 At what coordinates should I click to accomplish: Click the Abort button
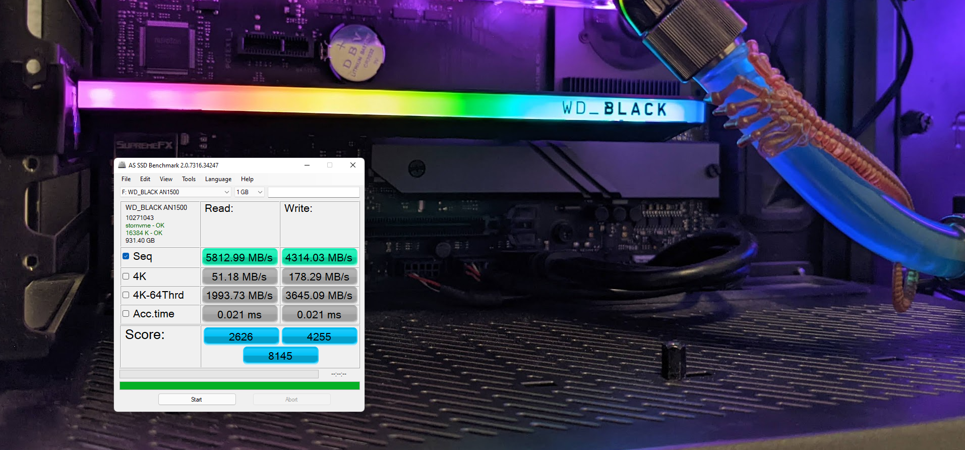[291, 400]
